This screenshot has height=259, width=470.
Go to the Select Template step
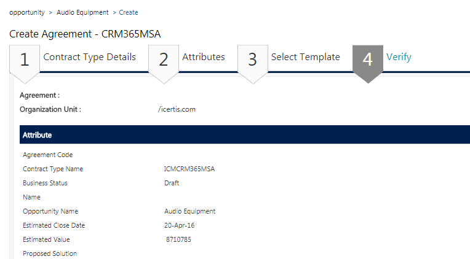click(x=305, y=57)
